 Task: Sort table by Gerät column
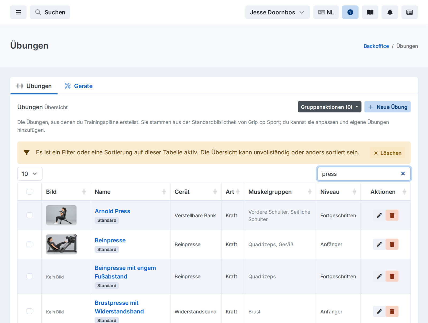tap(196, 192)
